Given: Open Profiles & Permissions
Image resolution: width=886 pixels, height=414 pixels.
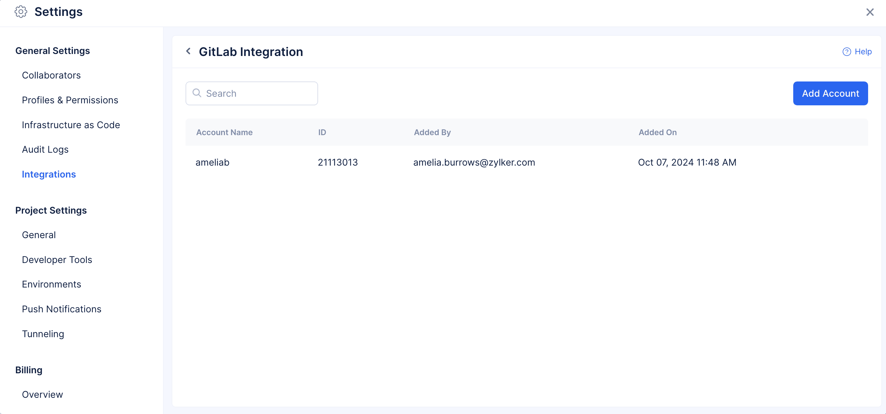Looking at the screenshot, I should click(70, 100).
